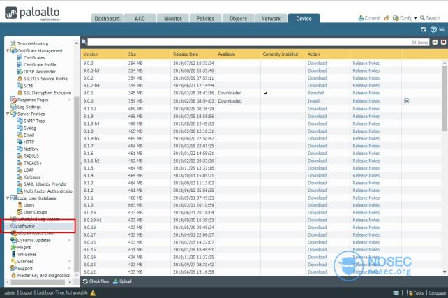Click Upload button

(x=122, y=281)
